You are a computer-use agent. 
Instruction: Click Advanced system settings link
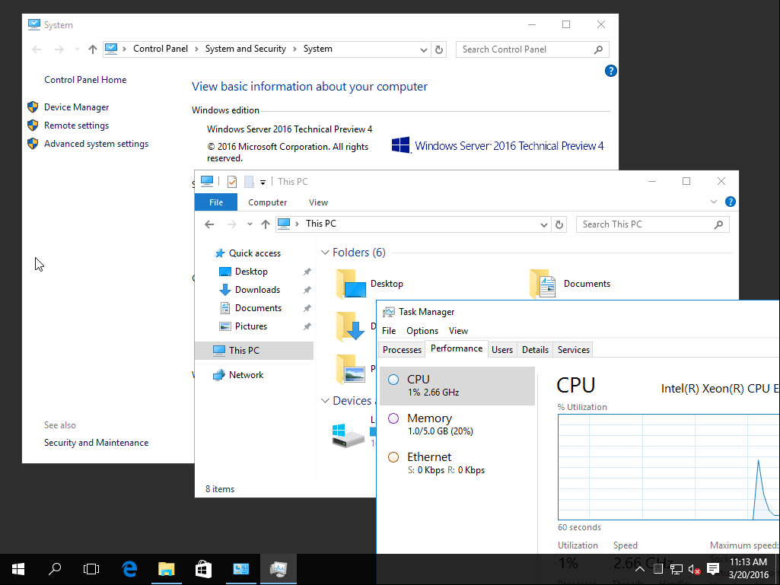(x=96, y=144)
